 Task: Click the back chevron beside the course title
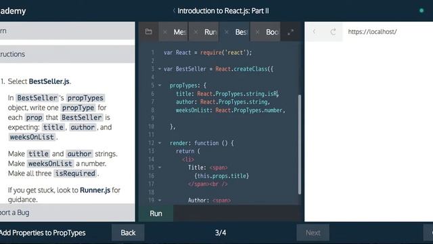pos(174,11)
